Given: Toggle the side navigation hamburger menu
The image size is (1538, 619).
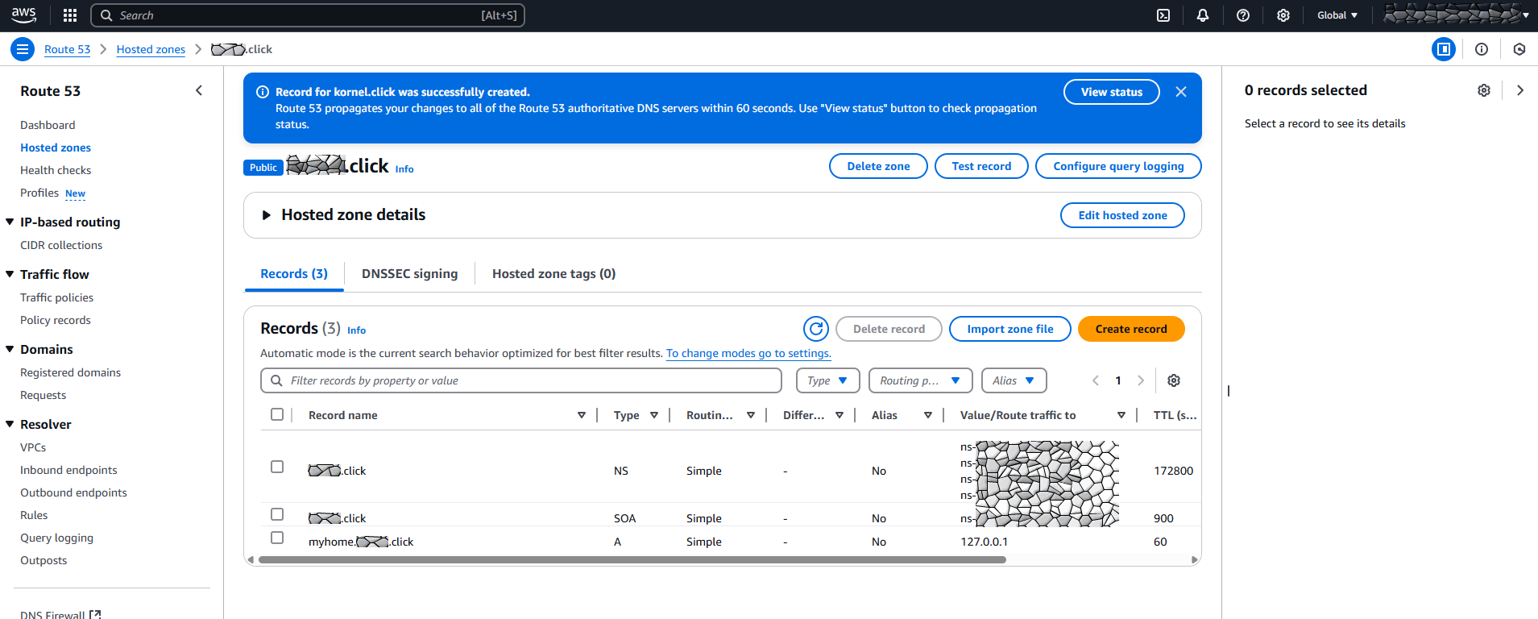Looking at the screenshot, I should pos(23,49).
